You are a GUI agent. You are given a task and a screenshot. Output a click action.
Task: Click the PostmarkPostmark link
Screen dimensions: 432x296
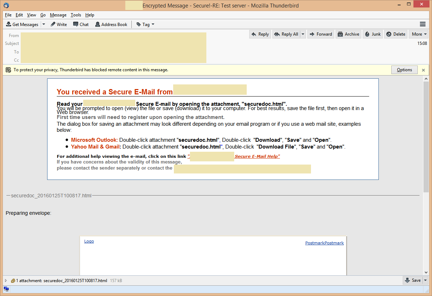pyautogui.click(x=325, y=243)
